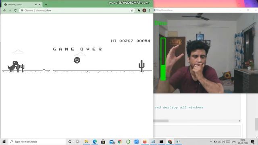Bookmark this page with the star icon

pos(132,10)
